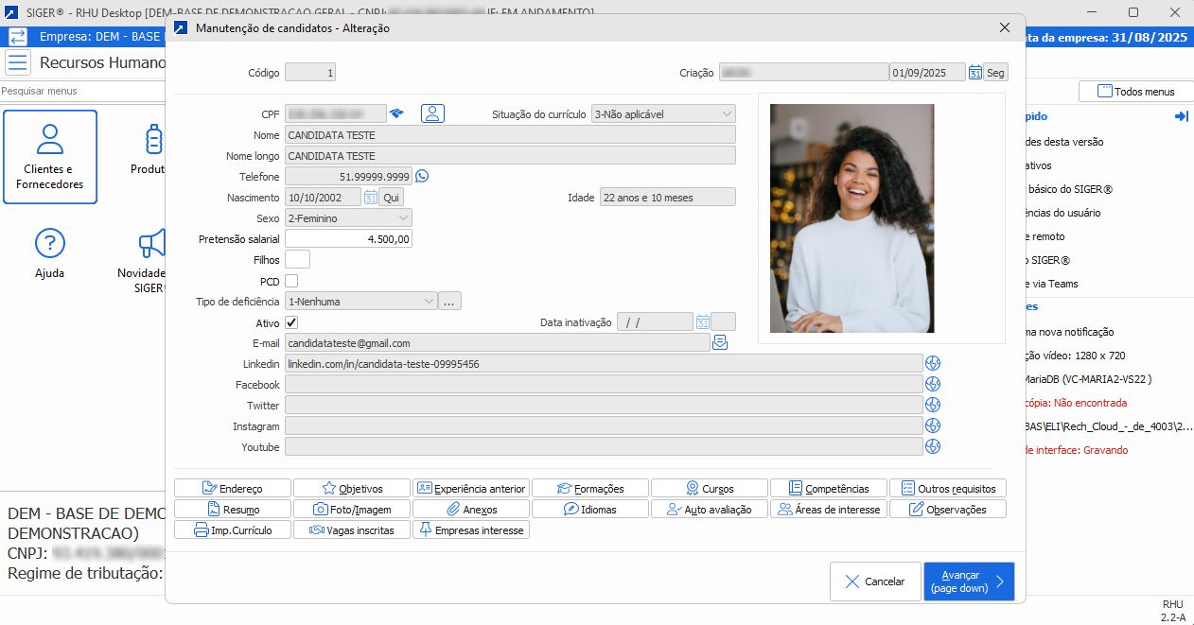Viewport: 1194px width, 625px height.
Task: Click the WhatsApp icon beside Telefone
Action: point(422,176)
